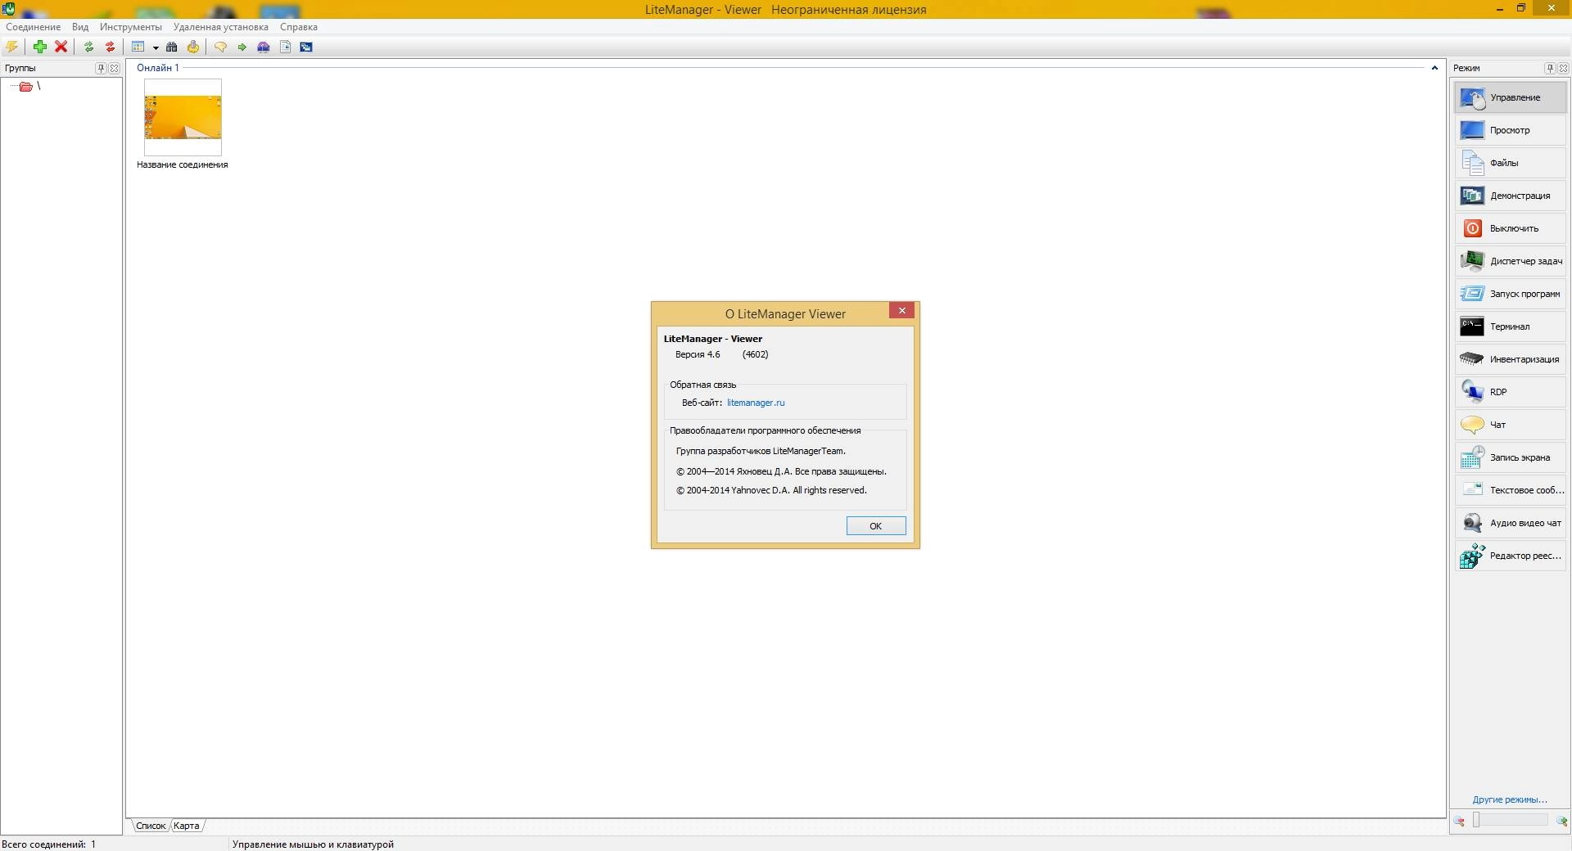Select the Редактор реестра mode
The image size is (1572, 851).
pos(1511,556)
